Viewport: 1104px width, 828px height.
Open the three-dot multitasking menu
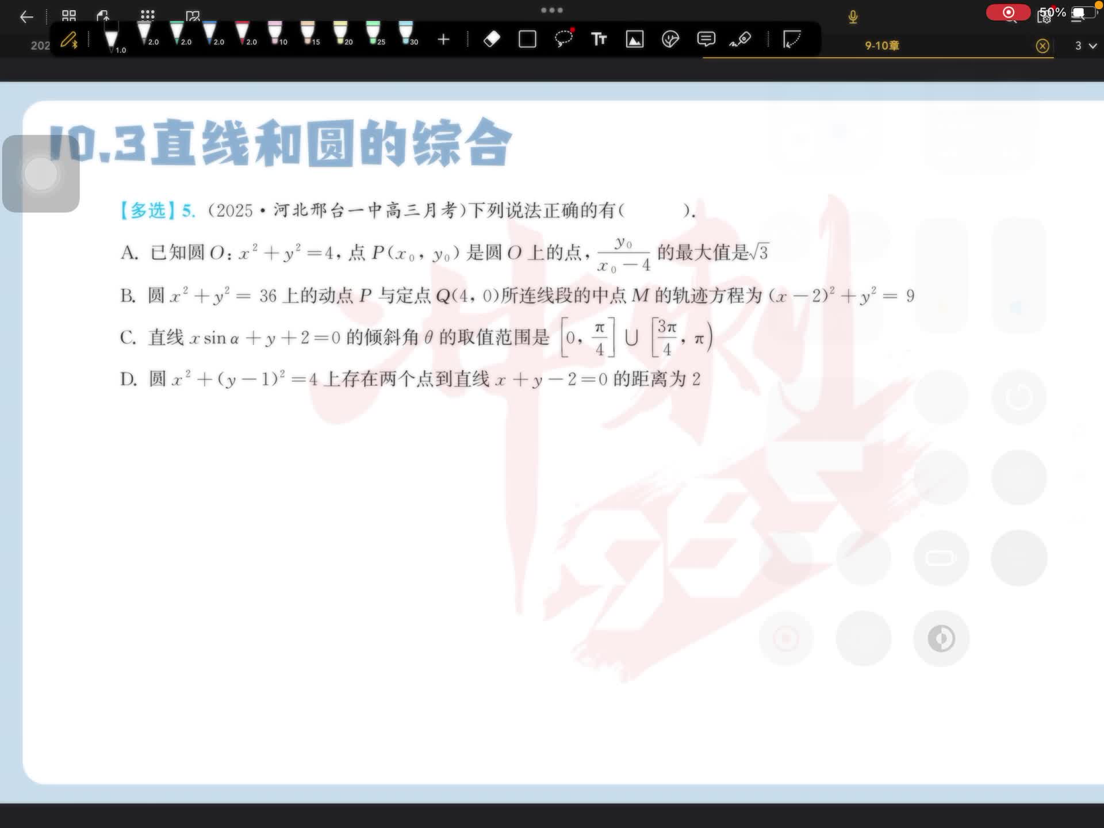(x=551, y=10)
